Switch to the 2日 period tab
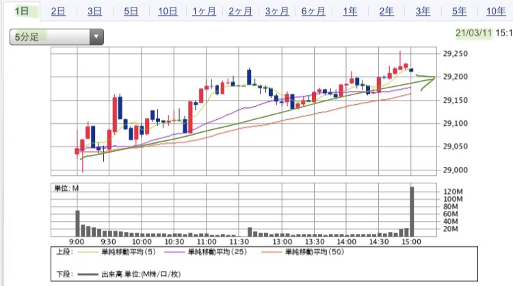The image size is (513, 286). tap(58, 12)
